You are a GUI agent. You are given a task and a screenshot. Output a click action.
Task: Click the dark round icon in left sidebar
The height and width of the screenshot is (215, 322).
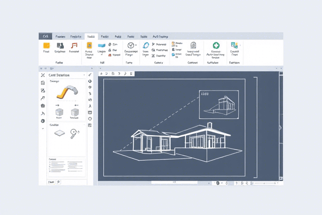pyautogui.click(x=43, y=121)
